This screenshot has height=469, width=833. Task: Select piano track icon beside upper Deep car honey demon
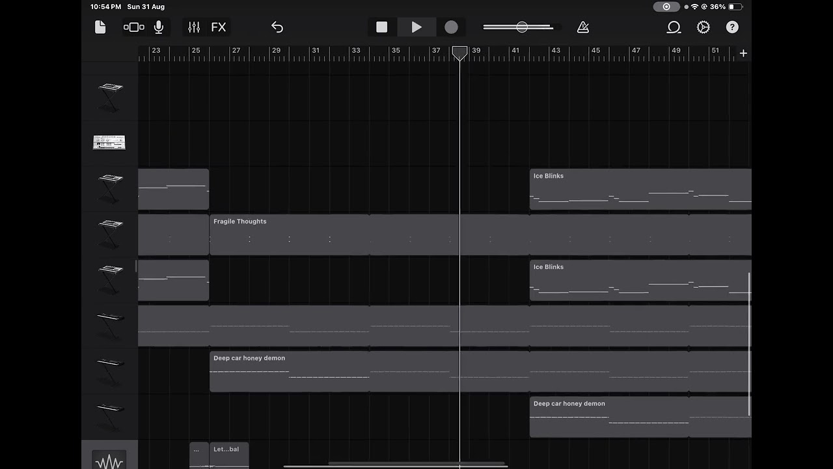[109, 370]
